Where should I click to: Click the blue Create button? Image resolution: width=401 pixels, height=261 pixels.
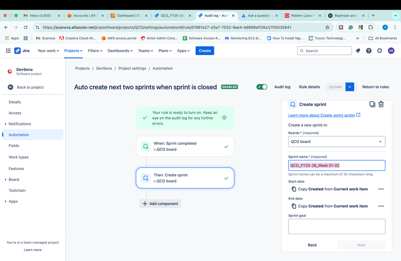(x=205, y=51)
